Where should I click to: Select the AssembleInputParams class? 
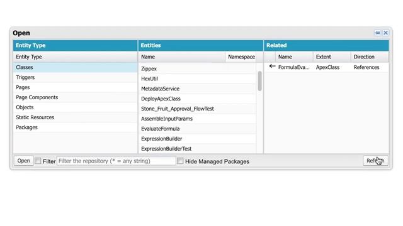tap(197, 119)
